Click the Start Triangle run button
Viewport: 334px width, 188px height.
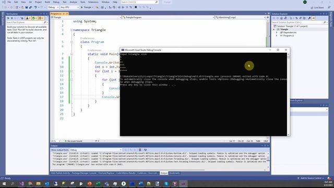pyautogui.click(x=87, y=7)
